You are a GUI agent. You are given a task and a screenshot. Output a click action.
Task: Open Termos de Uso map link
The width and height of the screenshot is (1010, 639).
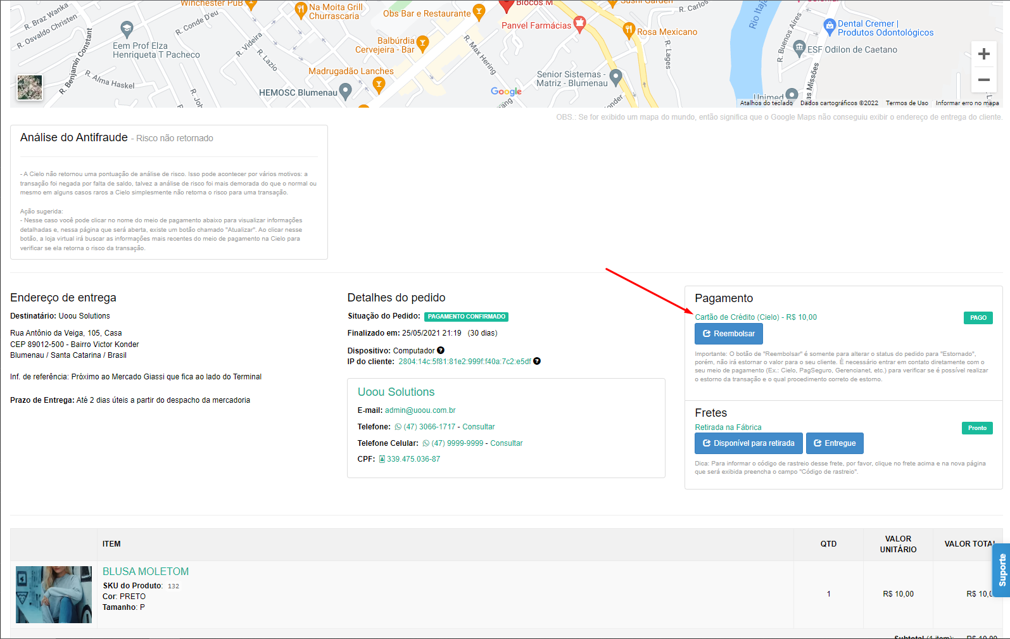[907, 103]
